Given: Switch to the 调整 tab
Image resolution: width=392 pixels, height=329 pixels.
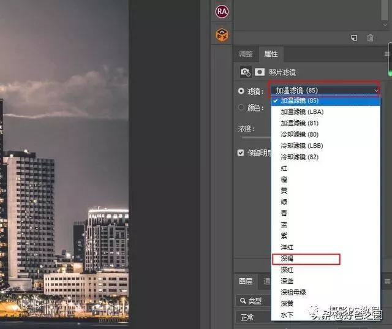Looking at the screenshot, I should [246, 54].
